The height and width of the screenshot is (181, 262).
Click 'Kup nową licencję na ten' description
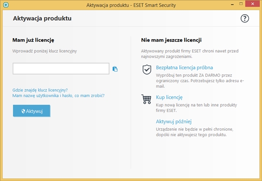196,108
